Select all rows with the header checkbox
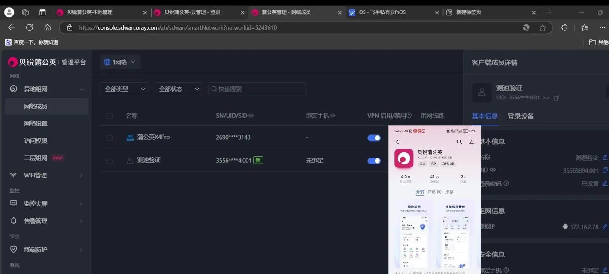The width and height of the screenshot is (609, 274). coord(109,116)
